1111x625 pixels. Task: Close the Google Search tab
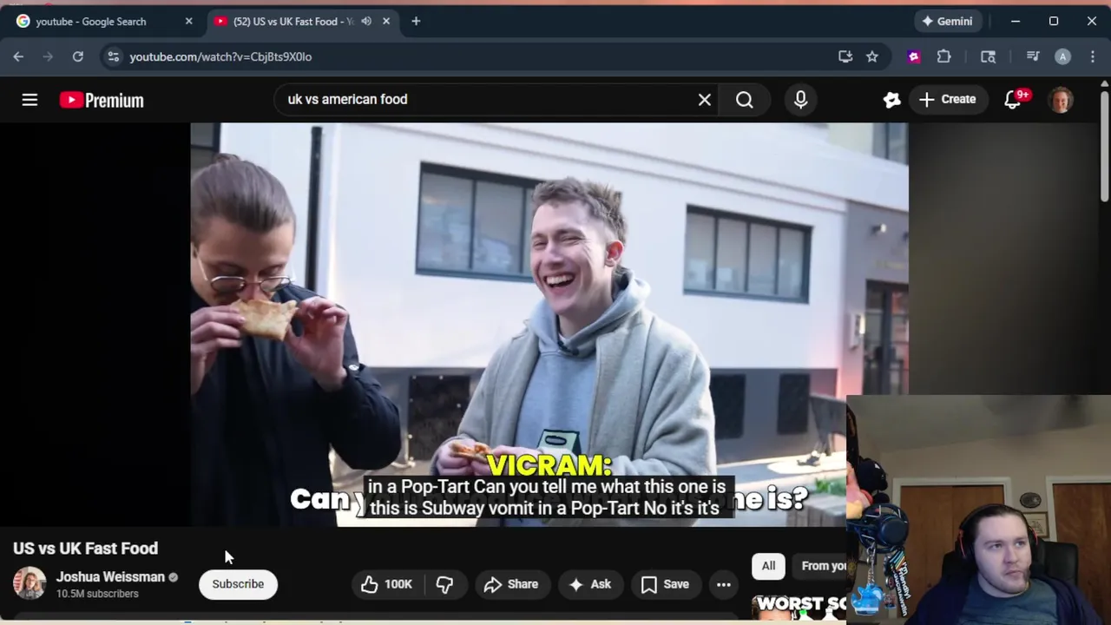pyautogui.click(x=188, y=21)
